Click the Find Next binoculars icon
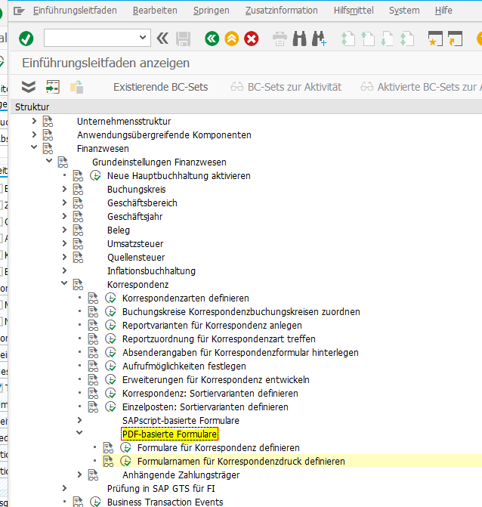 pyautogui.click(x=320, y=39)
